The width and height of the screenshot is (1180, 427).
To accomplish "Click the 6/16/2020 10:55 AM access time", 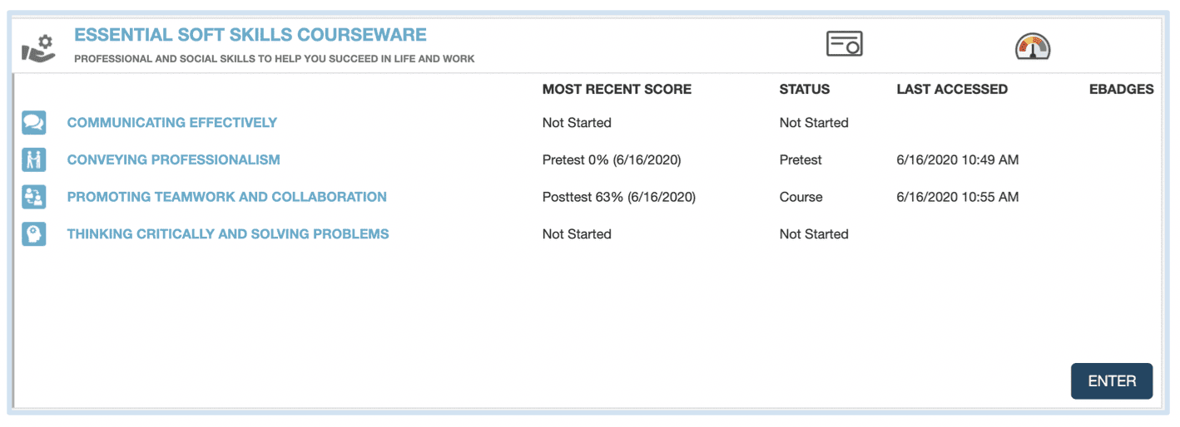I will click(957, 197).
